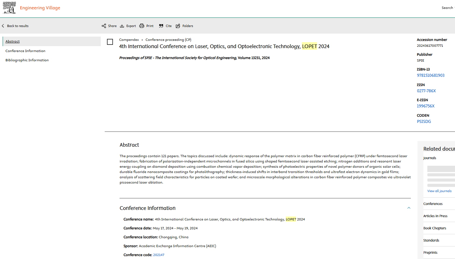Click the Back to results arrow
Viewport: 455px width, 259px height.
pyautogui.click(x=3, y=26)
